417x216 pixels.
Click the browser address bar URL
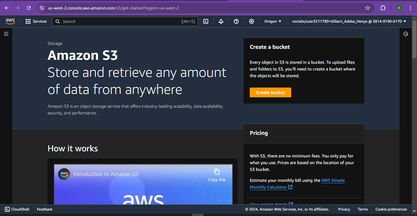[113, 8]
